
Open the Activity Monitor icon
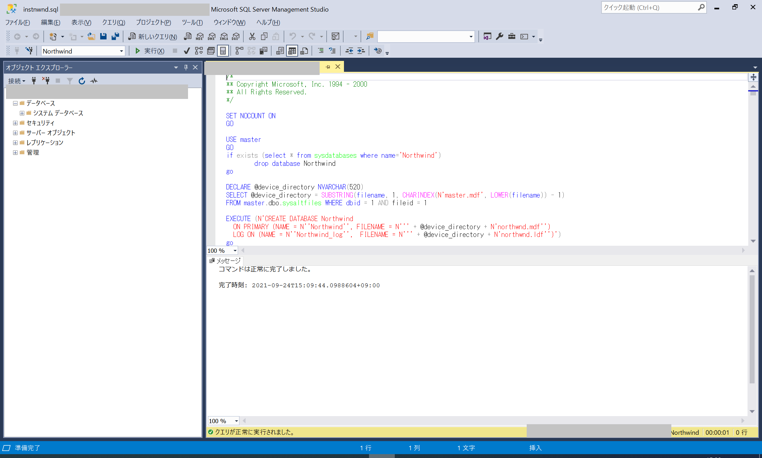335,36
